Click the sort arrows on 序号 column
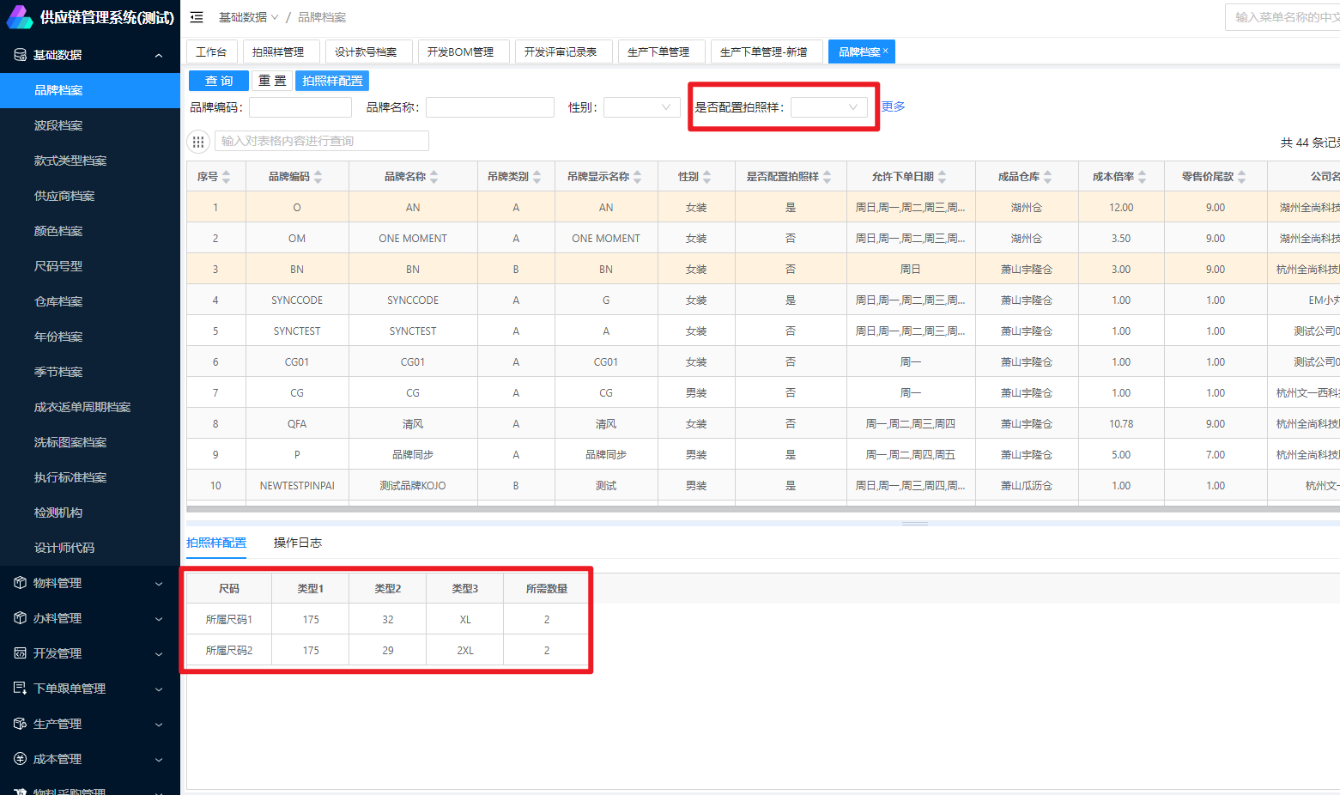1340x795 pixels. [227, 177]
